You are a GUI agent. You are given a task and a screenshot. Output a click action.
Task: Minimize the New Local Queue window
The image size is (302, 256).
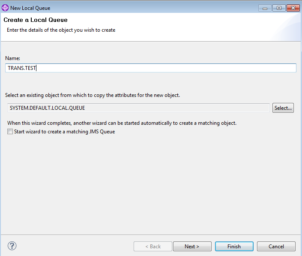point(266,8)
